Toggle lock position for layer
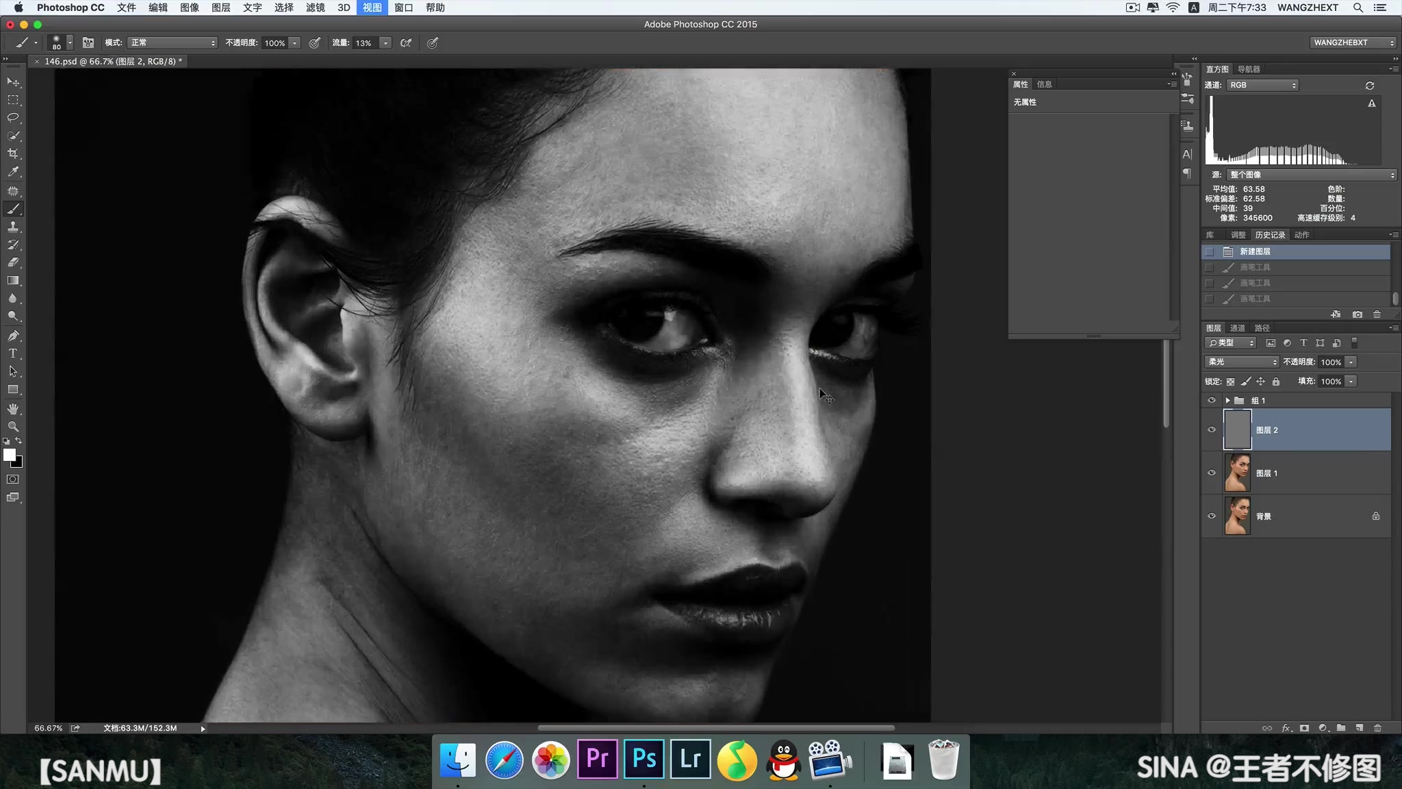The height and width of the screenshot is (789, 1402). click(1261, 381)
